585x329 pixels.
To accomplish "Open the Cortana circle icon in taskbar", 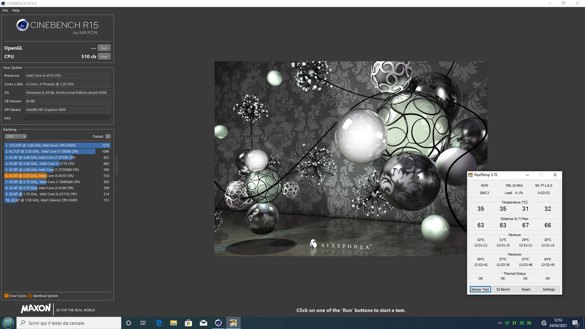I will tap(128, 323).
